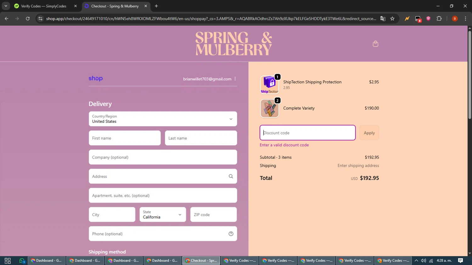Open the notification center icon
472x265 pixels.
pos(460,261)
